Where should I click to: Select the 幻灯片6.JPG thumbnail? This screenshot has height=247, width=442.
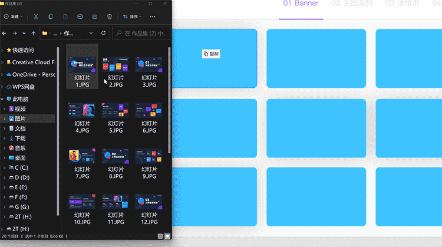[x=149, y=110]
